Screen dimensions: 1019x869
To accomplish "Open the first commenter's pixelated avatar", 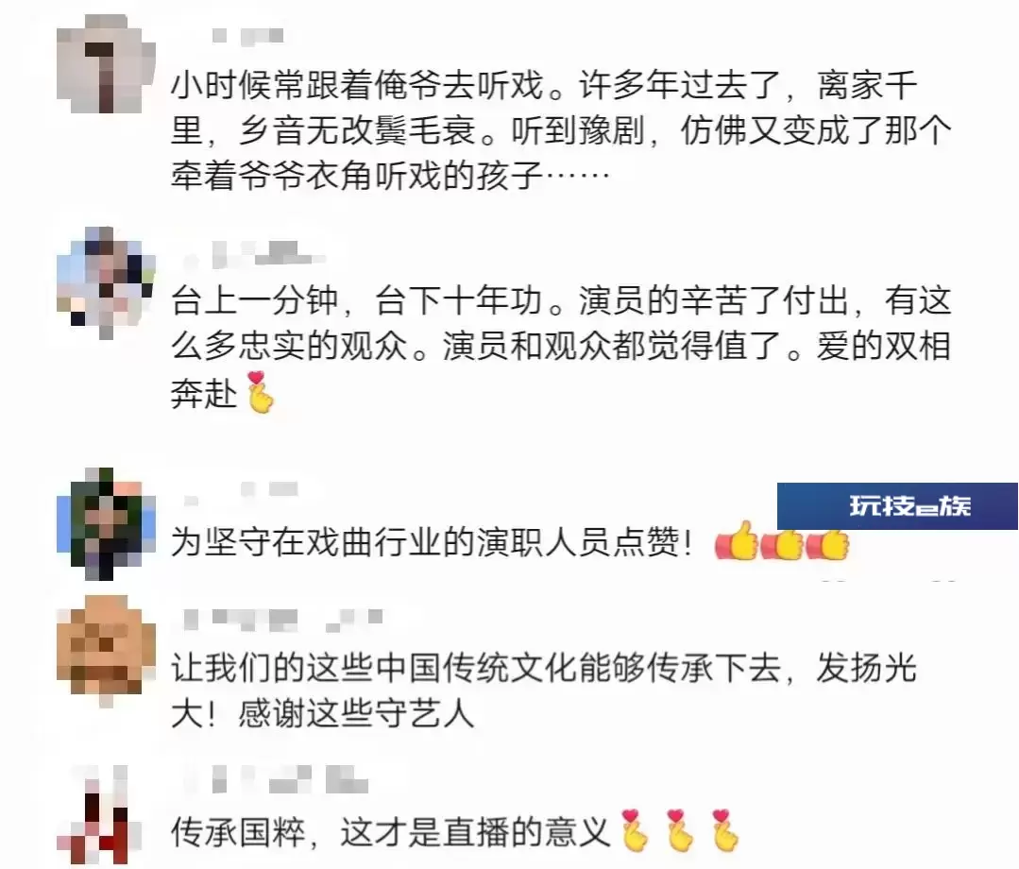I will pyautogui.click(x=106, y=63).
